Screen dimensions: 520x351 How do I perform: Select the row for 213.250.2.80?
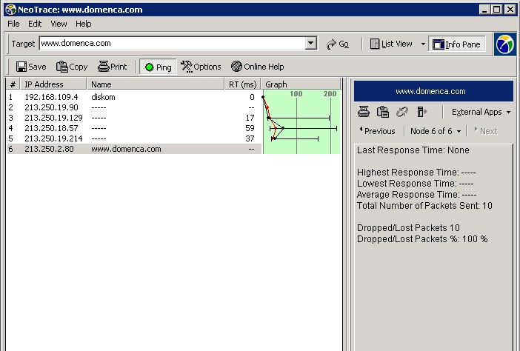pyautogui.click(x=134, y=149)
